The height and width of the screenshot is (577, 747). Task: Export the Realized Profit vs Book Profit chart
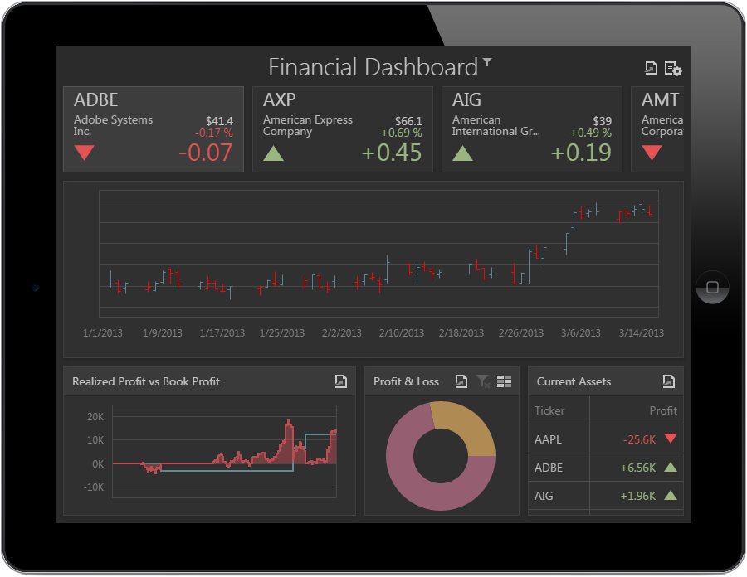pyautogui.click(x=340, y=381)
